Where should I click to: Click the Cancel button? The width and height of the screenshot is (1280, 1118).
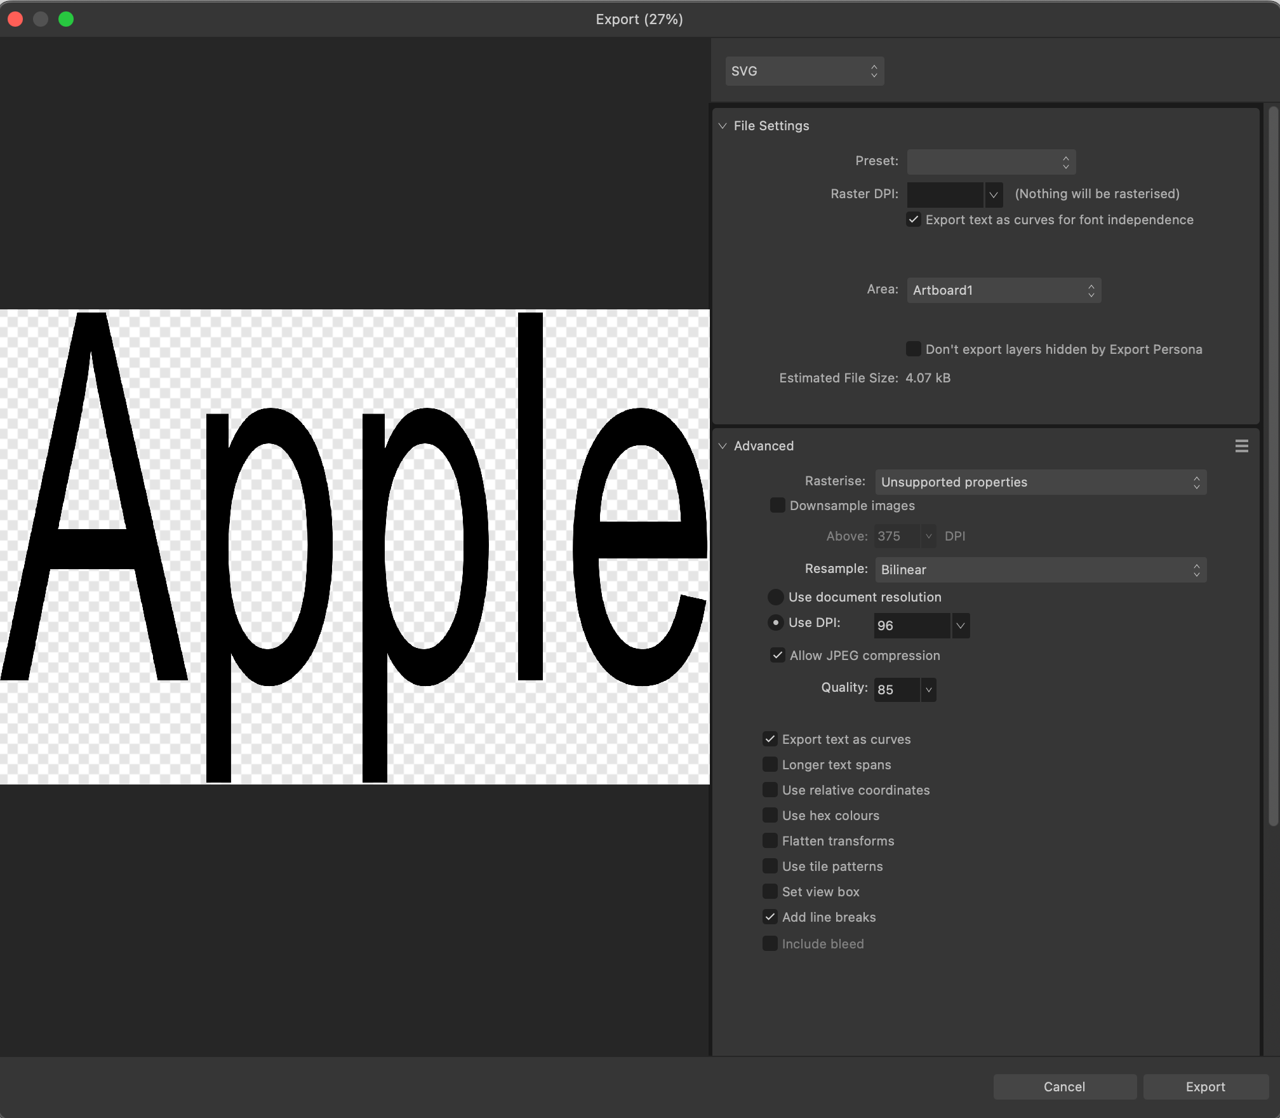pyautogui.click(x=1065, y=1087)
